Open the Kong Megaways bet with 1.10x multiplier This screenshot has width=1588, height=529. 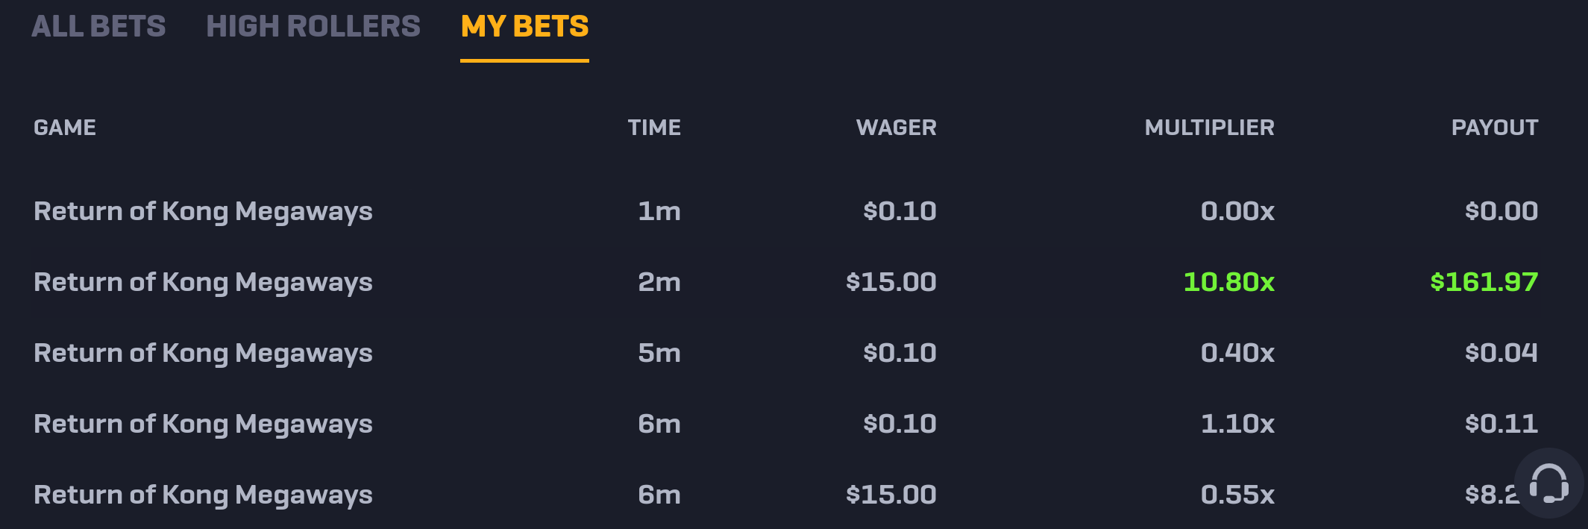point(203,425)
